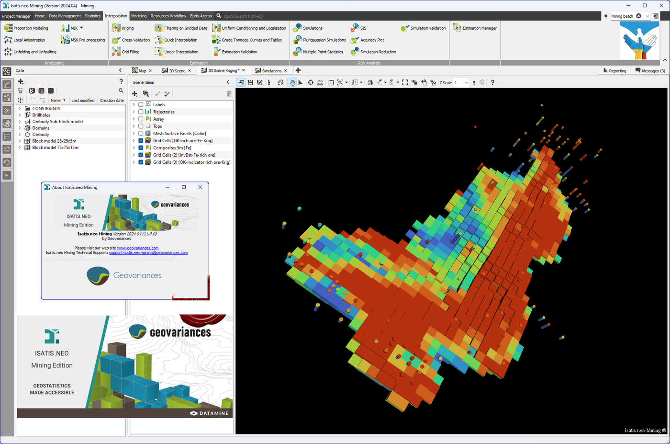Image resolution: width=670 pixels, height=444 pixels.
Task: Hide Grid Cells [OK-rich ore-Fe-Krig] checkbox
Action: [141, 140]
